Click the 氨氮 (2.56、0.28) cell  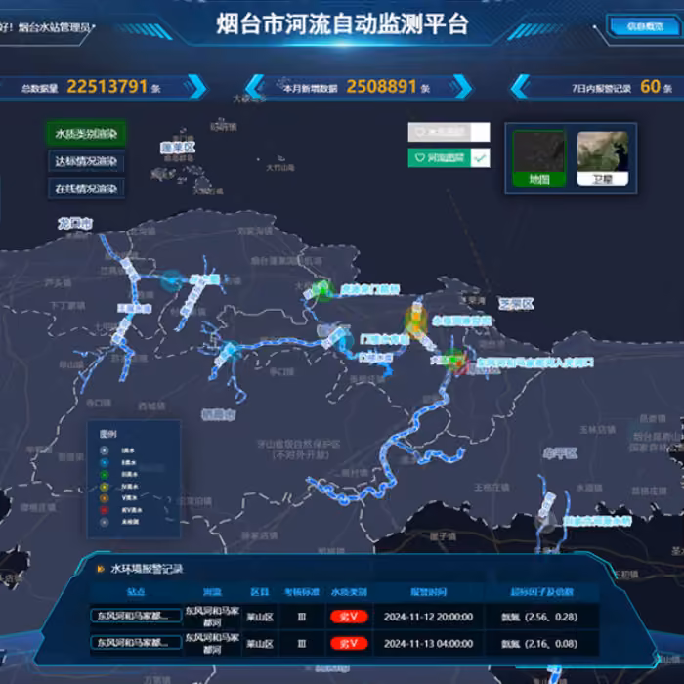tap(539, 617)
